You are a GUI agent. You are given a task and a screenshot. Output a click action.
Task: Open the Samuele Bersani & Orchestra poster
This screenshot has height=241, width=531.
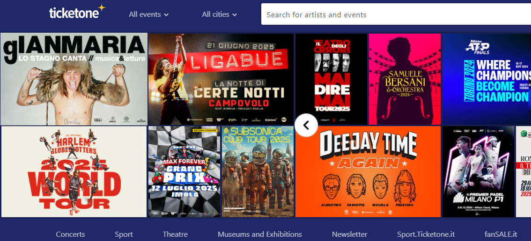pos(405,79)
